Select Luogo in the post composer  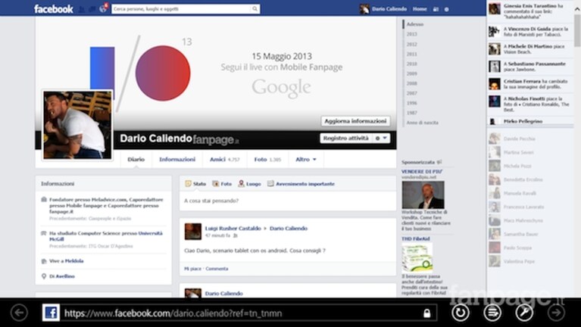click(x=249, y=184)
